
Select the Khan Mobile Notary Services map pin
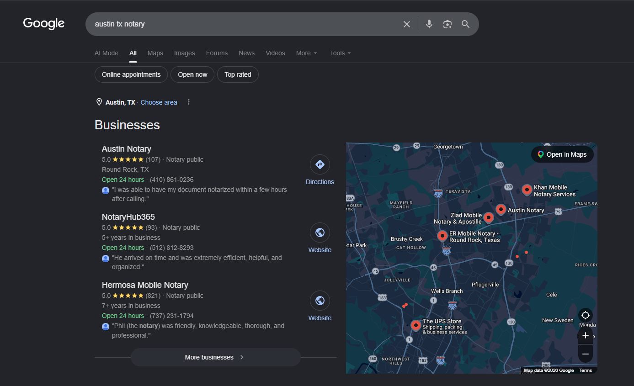pos(527,190)
